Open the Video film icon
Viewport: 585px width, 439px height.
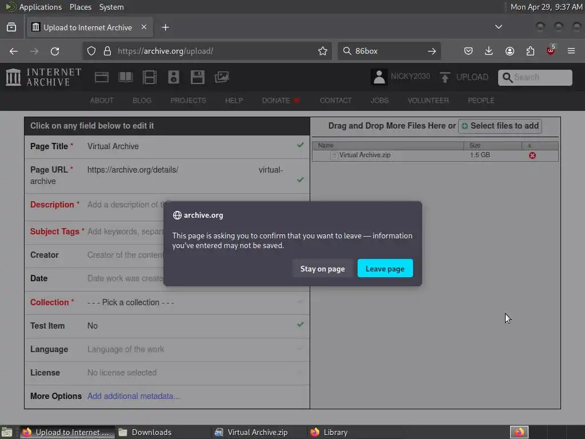pyautogui.click(x=150, y=77)
